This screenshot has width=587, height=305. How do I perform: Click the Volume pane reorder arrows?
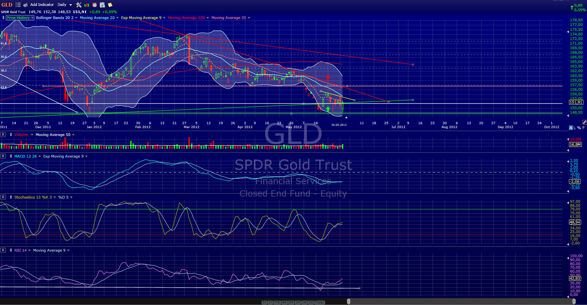click(11, 135)
